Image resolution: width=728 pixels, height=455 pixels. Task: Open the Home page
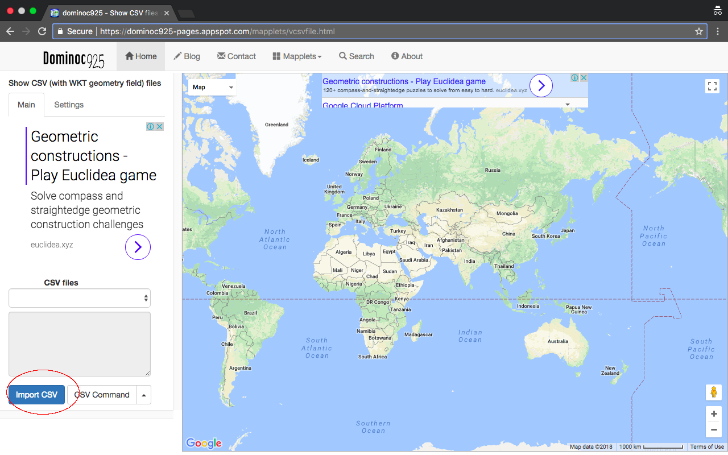[x=140, y=56]
